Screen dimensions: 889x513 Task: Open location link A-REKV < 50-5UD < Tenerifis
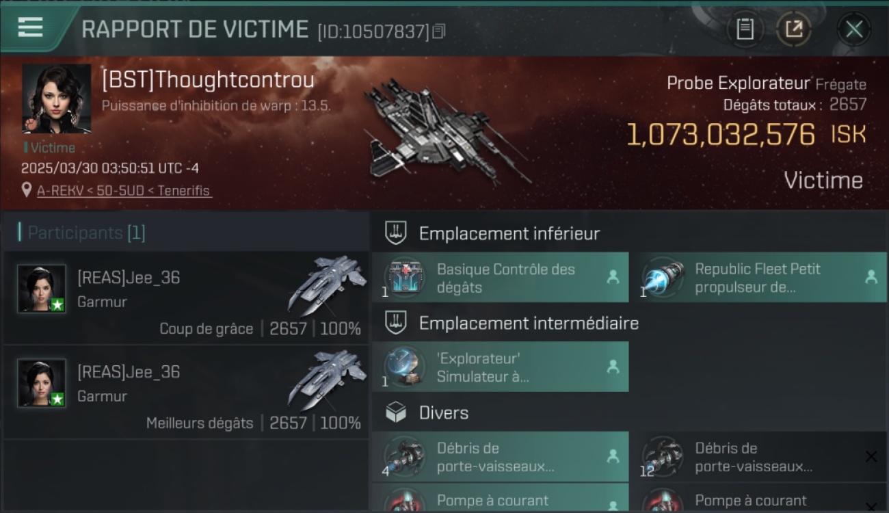124,191
